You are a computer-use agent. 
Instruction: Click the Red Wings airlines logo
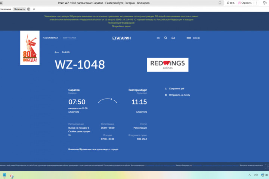pyautogui.click(x=168, y=65)
